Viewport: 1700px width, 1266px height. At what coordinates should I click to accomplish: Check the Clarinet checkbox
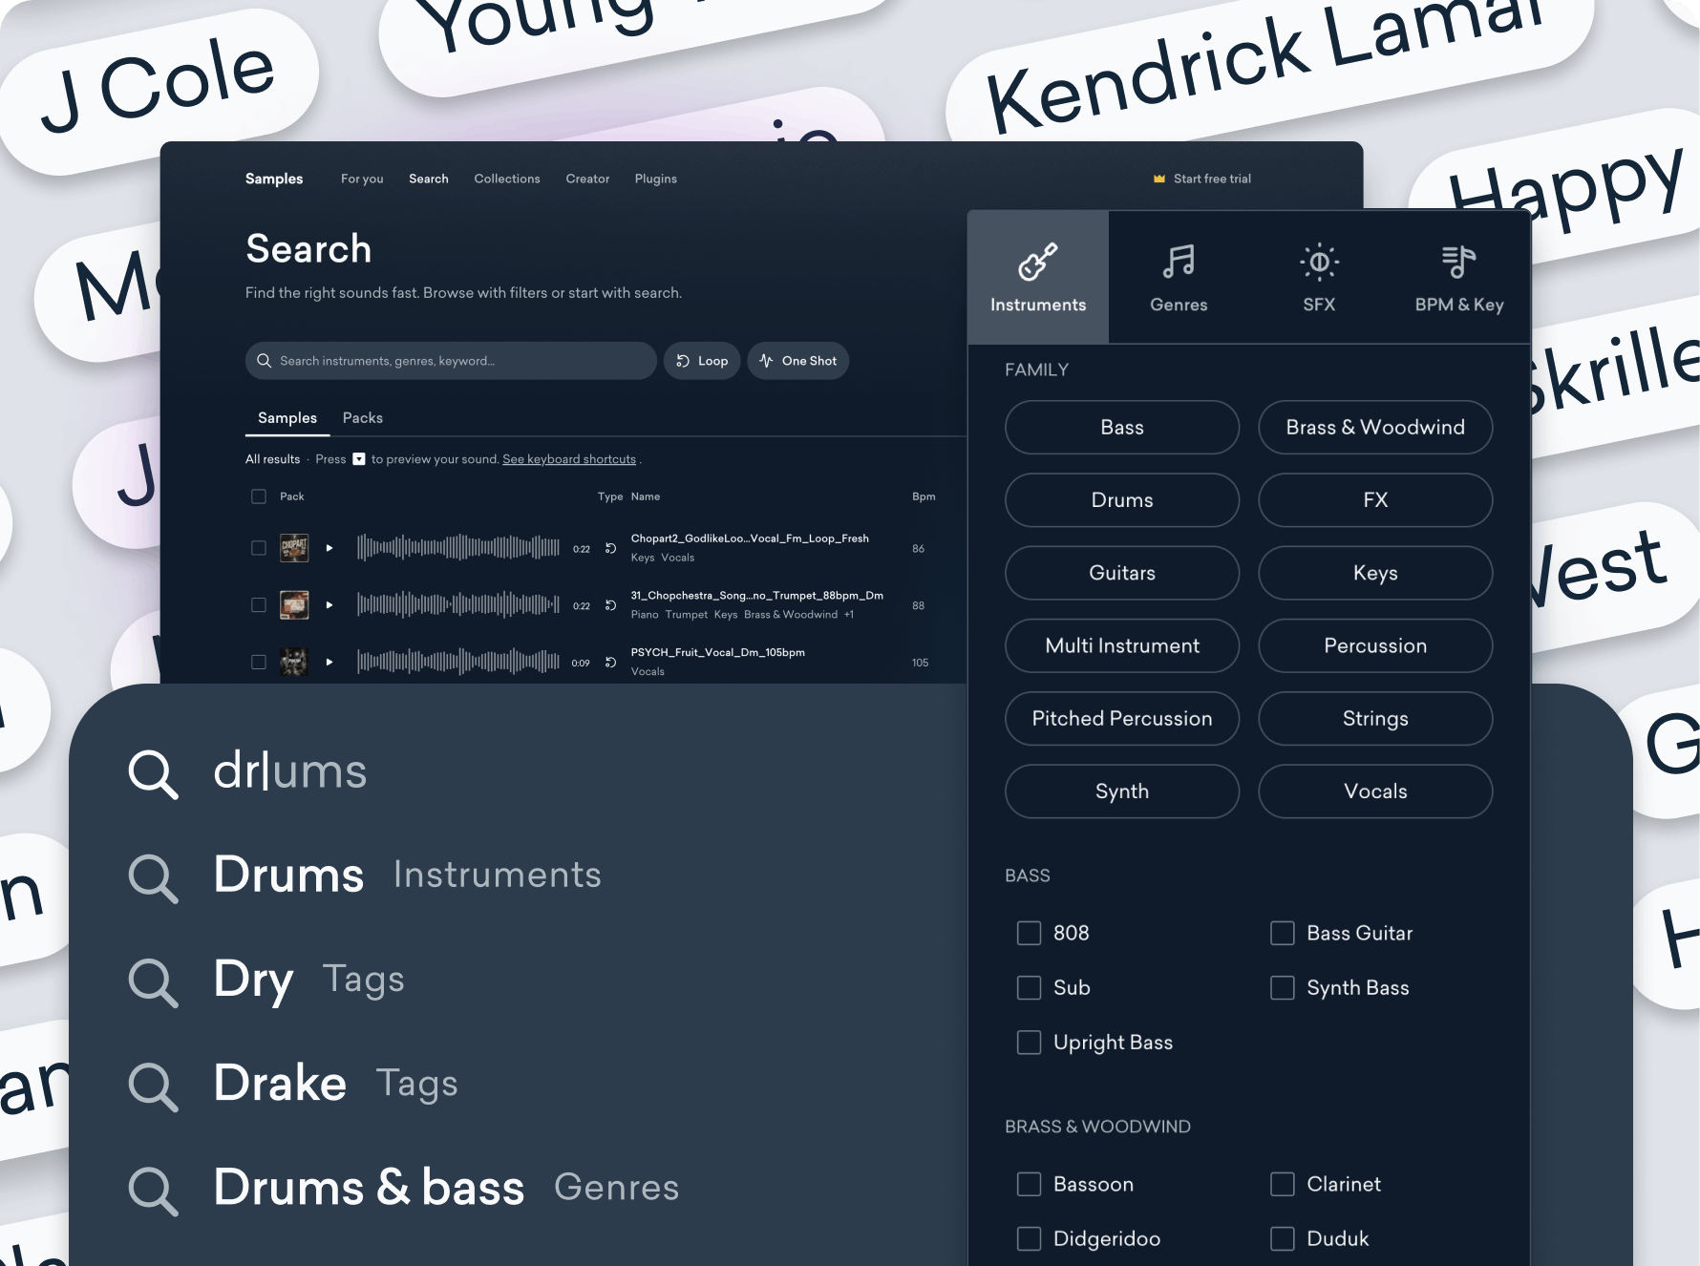[1283, 1184]
